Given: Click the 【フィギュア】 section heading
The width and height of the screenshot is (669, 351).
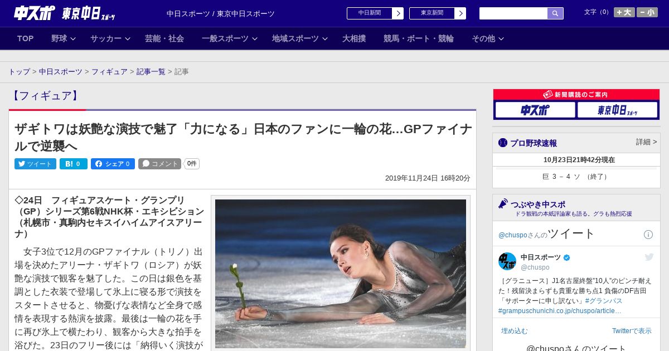Looking at the screenshot, I should (x=45, y=96).
